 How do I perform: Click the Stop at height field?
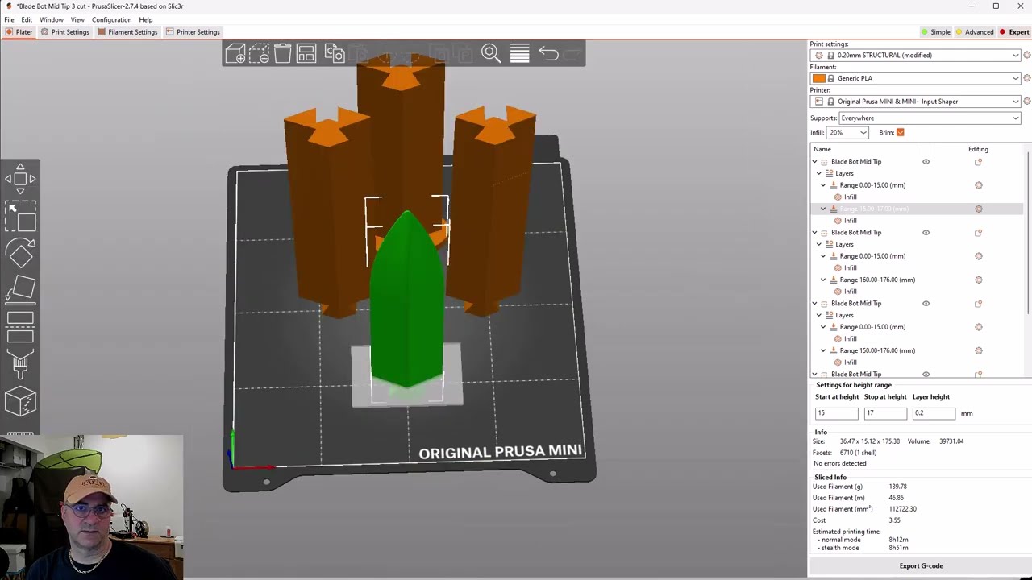[x=885, y=413]
